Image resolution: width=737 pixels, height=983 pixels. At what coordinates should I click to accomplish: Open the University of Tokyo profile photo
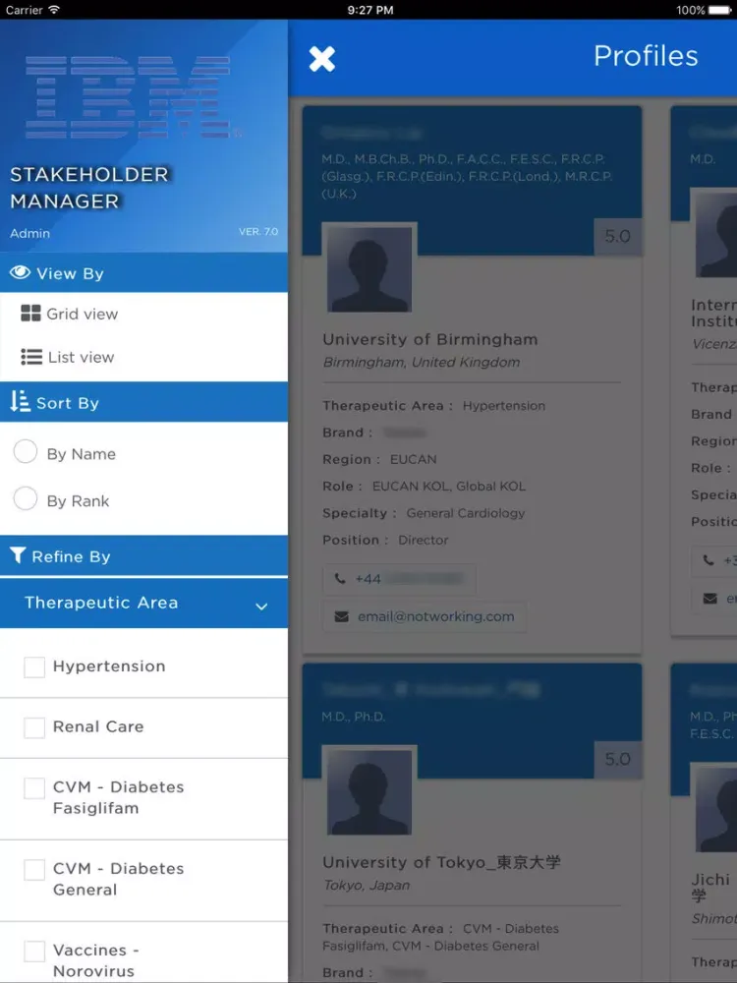[x=369, y=790]
